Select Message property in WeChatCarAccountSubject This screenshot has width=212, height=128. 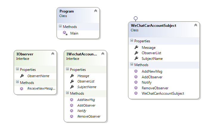pos(149,48)
